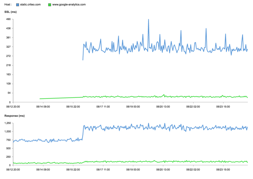The width and height of the screenshot is (253, 179).
Task: Toggle the static.criteo.com host label in legend
Action: (30, 5)
